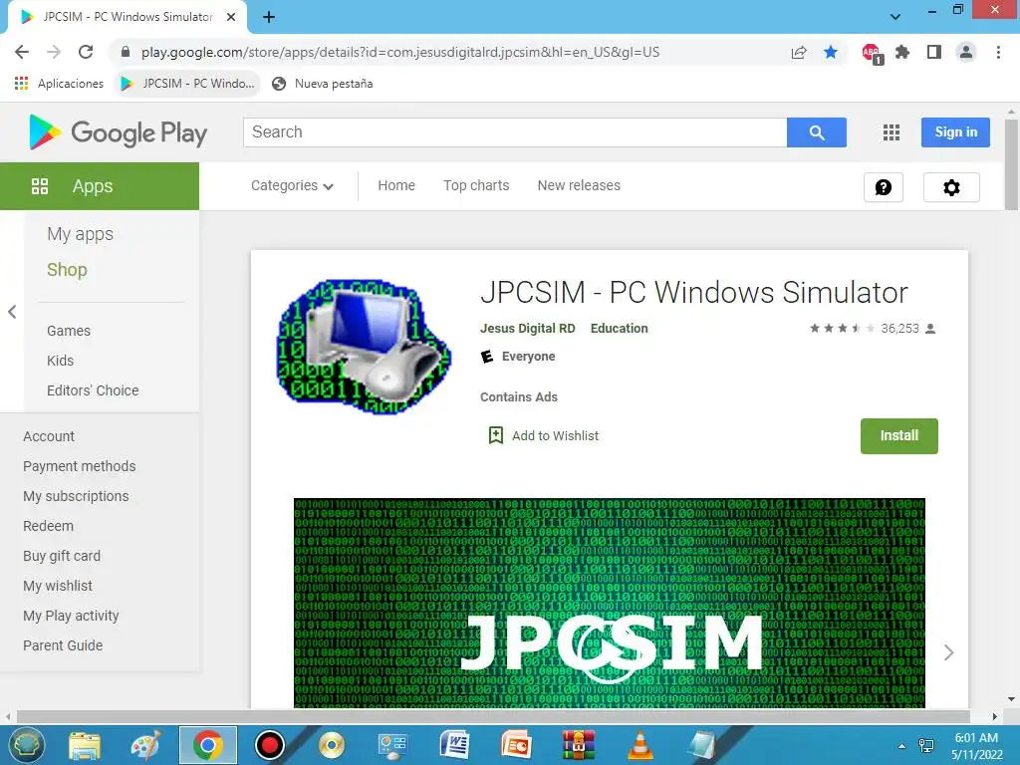Click the Google Play logo
The image size is (1020, 765).
[119, 132]
